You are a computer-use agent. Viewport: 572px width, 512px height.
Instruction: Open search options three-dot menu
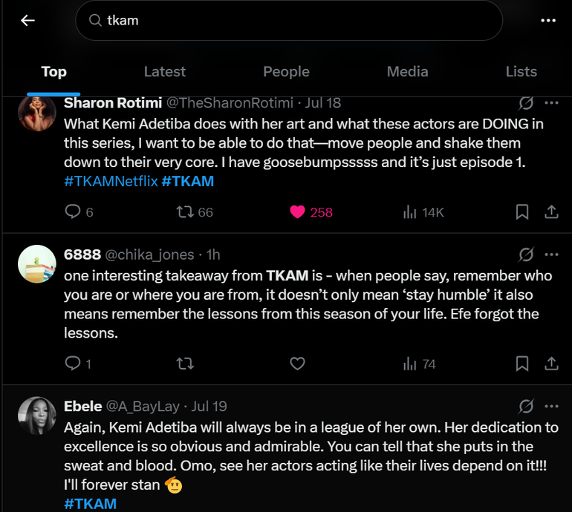tap(548, 21)
